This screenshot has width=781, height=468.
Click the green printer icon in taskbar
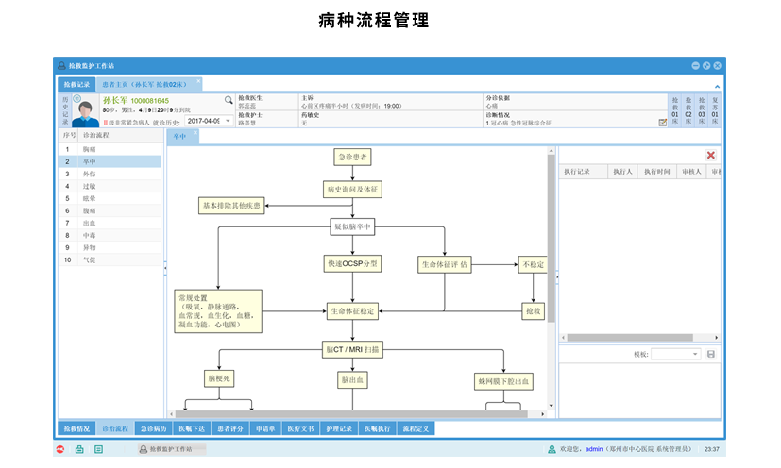click(79, 449)
